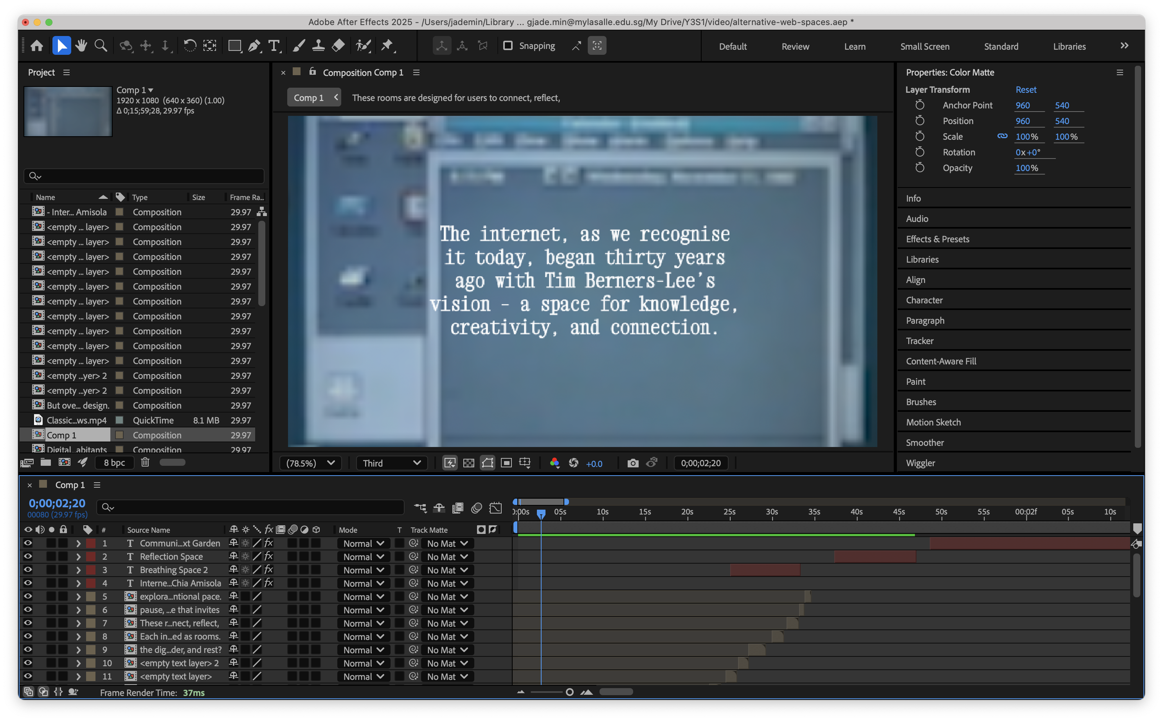This screenshot has height=721, width=1163.
Task: Click the snapshot camera icon
Action: click(x=632, y=463)
